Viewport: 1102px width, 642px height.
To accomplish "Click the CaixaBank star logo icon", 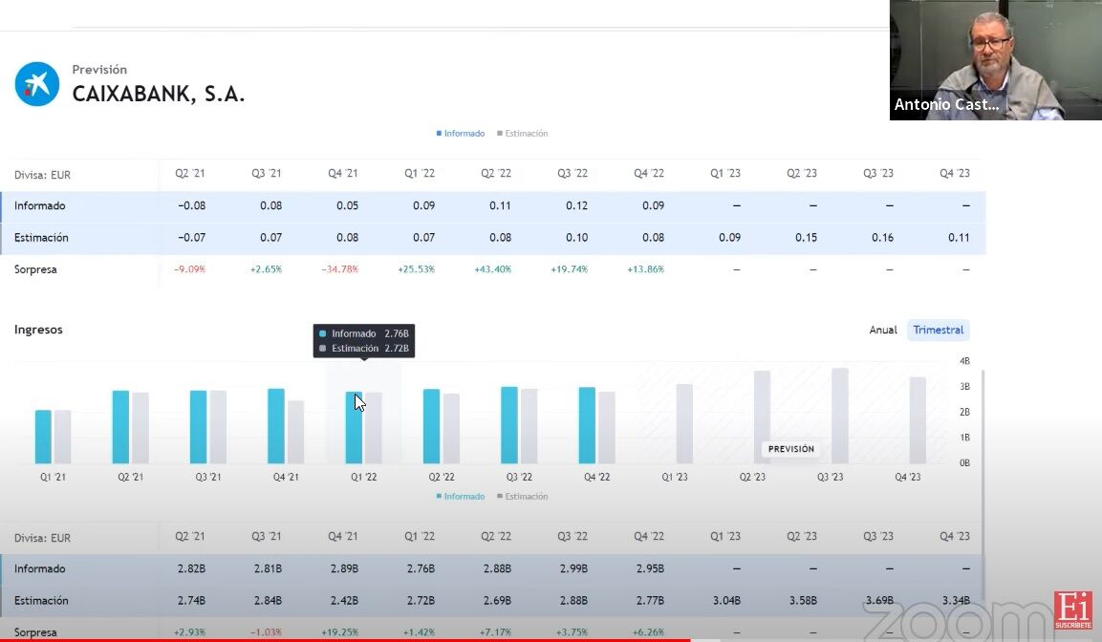I will coord(37,84).
